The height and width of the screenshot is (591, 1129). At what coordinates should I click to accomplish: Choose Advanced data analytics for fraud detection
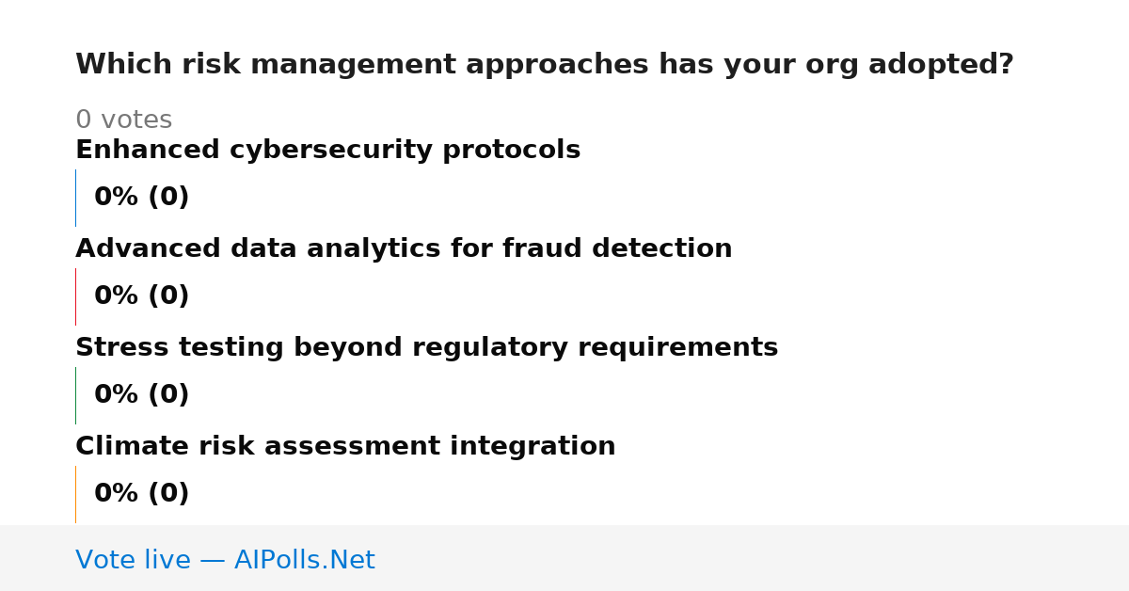tap(404, 248)
